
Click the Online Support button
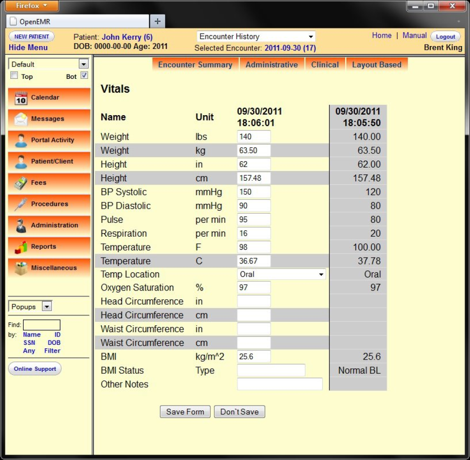click(x=35, y=368)
